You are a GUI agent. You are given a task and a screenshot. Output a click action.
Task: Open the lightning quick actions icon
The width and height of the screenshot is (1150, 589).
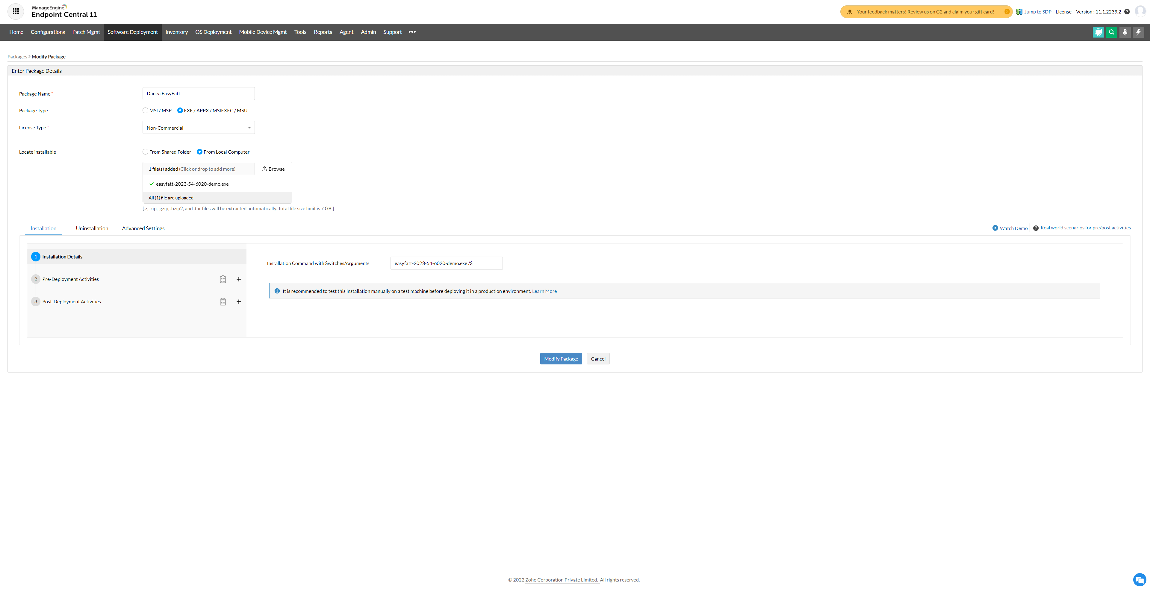(1138, 32)
